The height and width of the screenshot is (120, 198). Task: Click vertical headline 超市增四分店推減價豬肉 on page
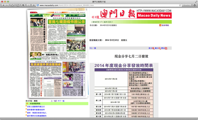[82, 85]
